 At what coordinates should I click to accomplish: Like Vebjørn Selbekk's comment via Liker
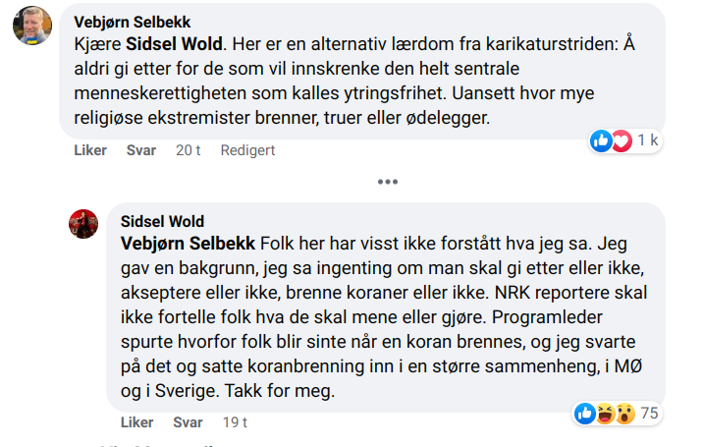pyautogui.click(x=90, y=150)
